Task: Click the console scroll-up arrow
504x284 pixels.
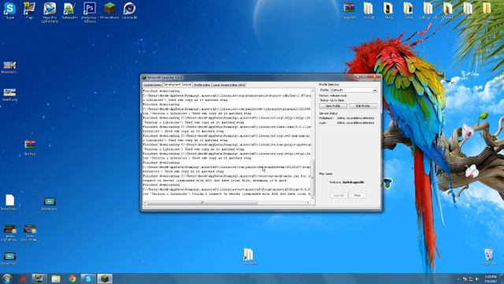Action: click(313, 92)
